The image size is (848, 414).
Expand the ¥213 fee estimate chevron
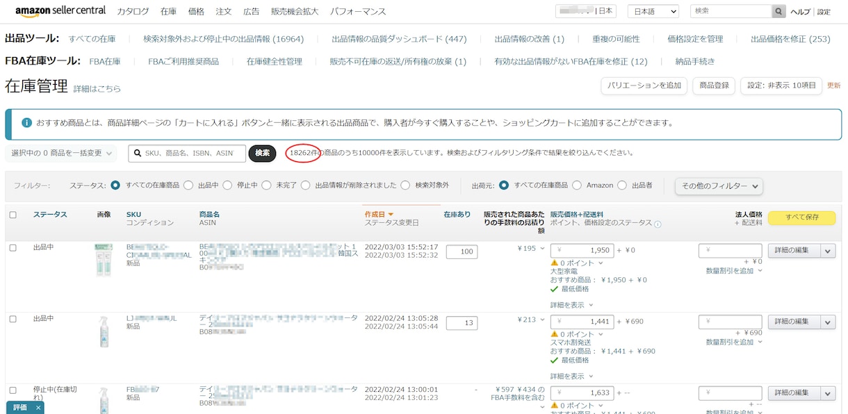coord(542,320)
